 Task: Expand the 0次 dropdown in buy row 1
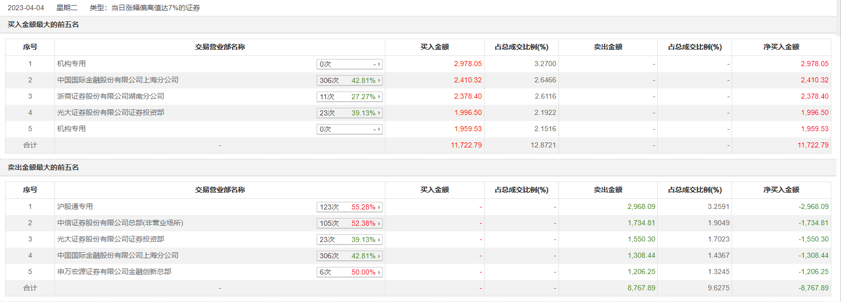click(349, 65)
